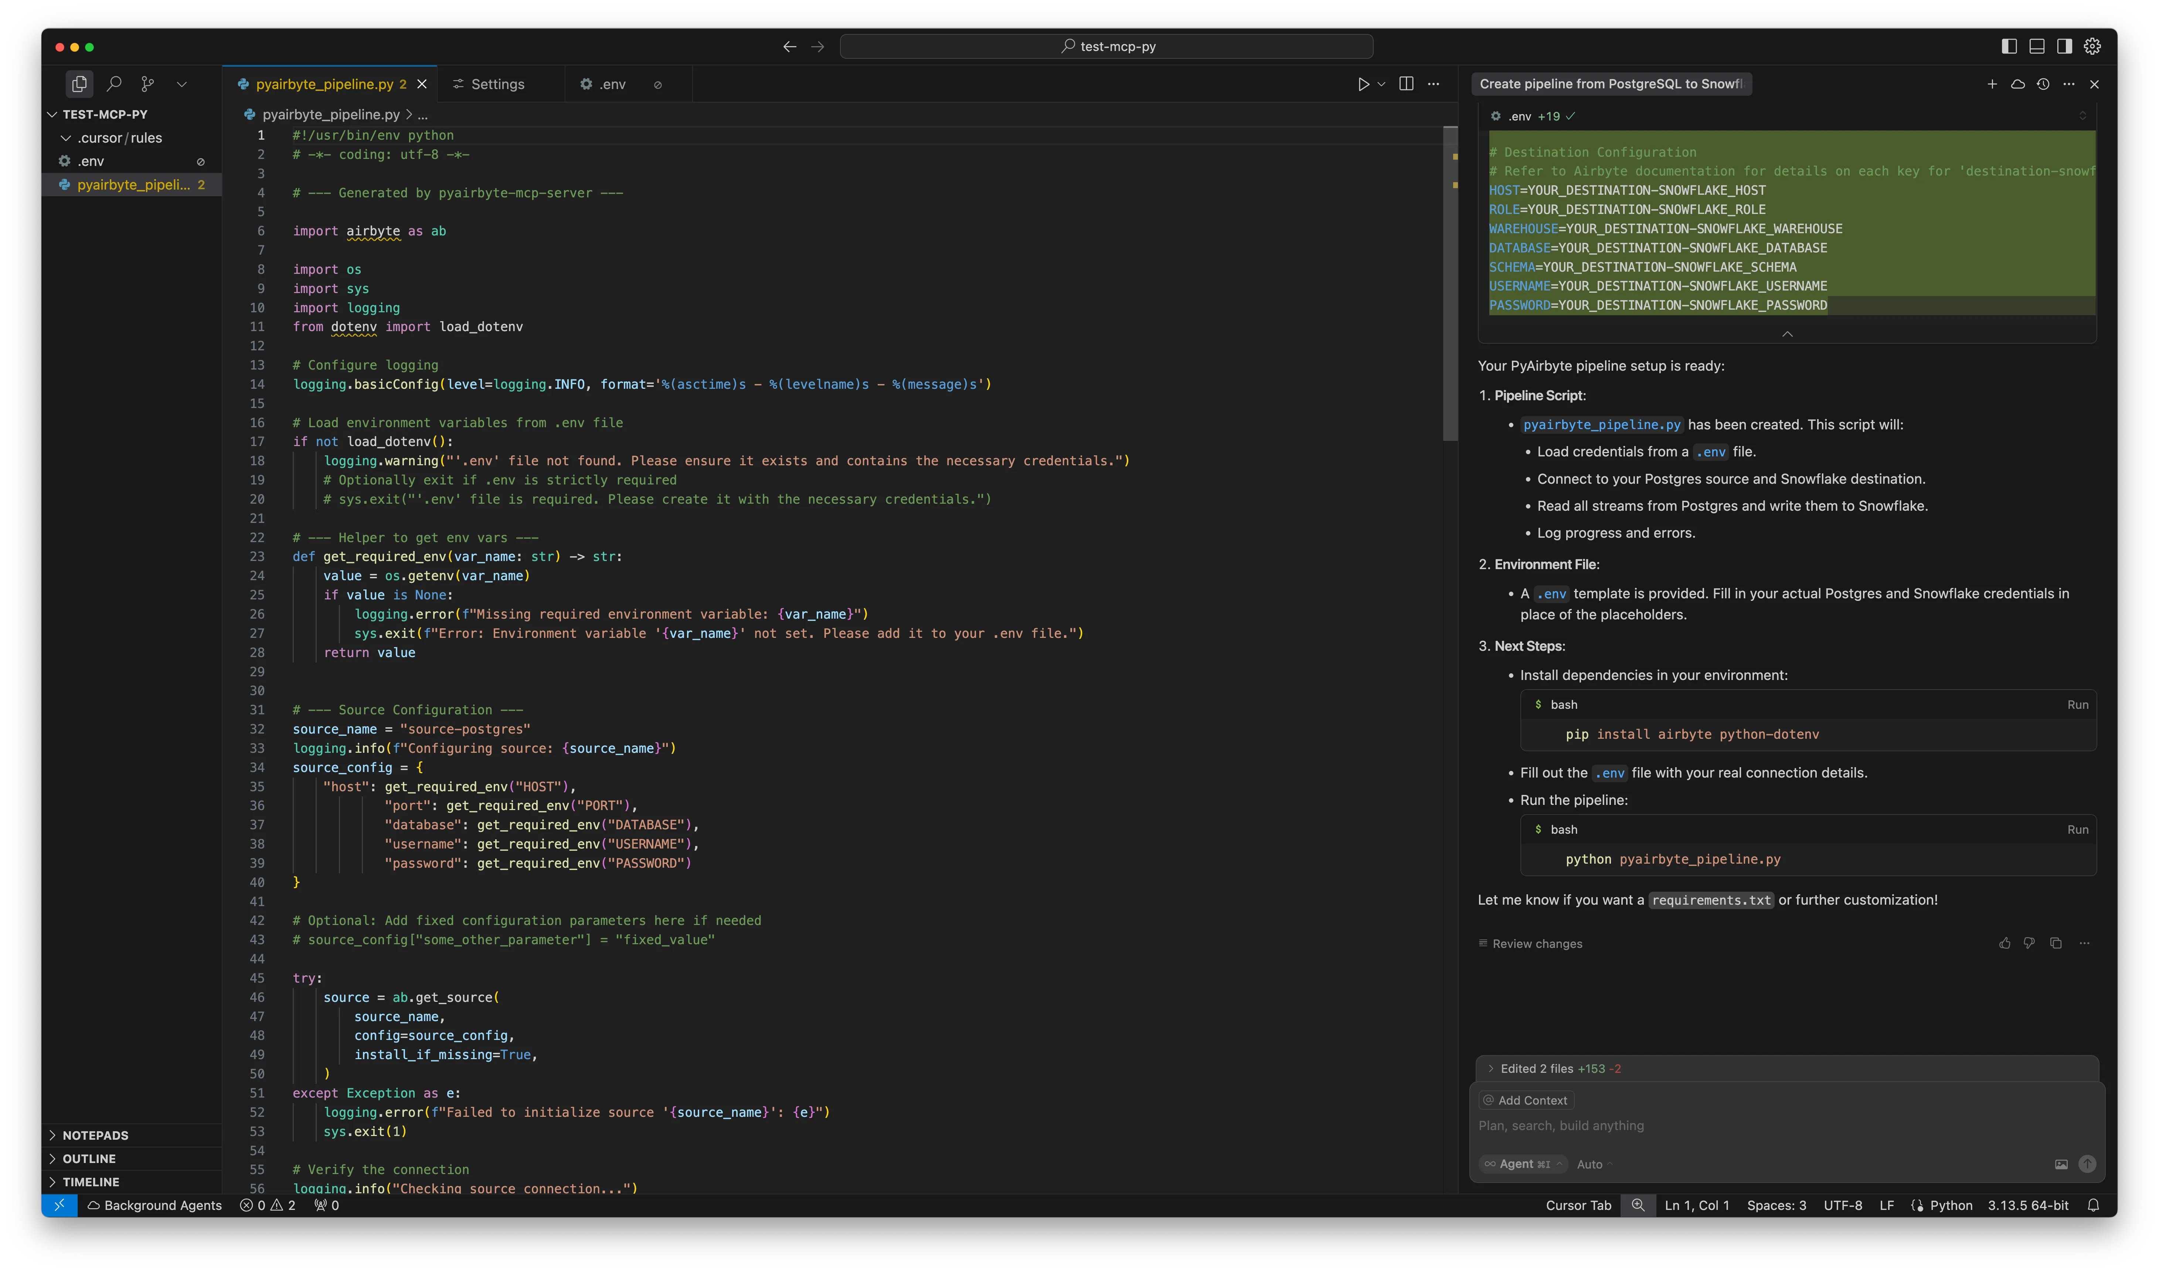This screenshot has height=1272, width=2159.
Task: Open the Search icon in sidebar
Action: pyautogui.click(x=114, y=84)
